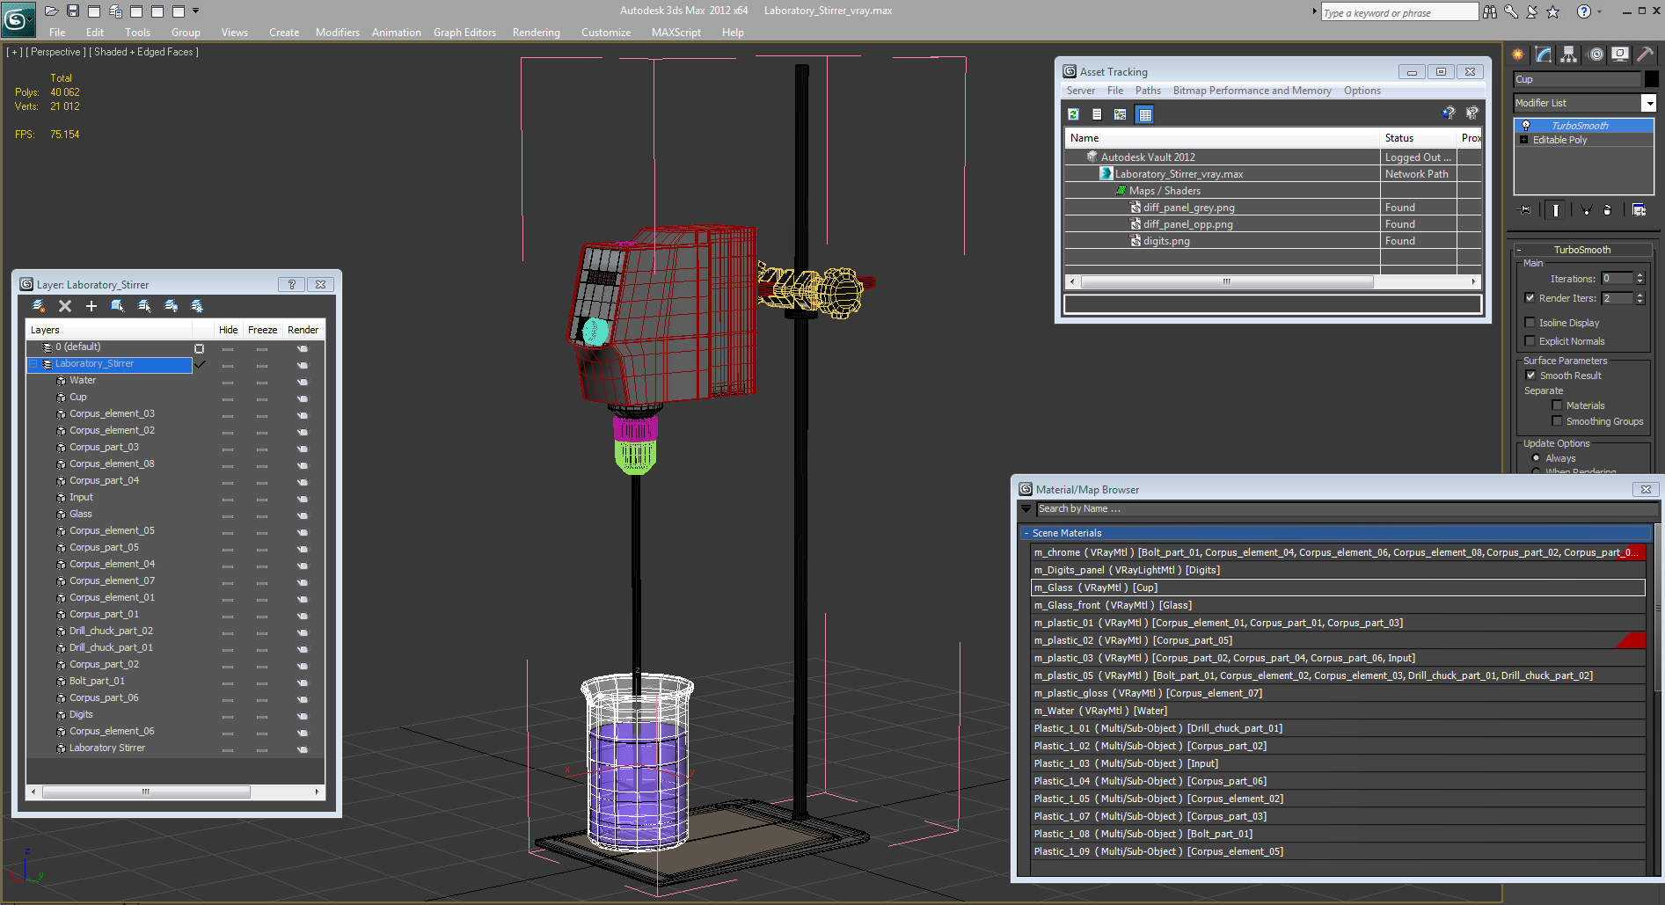The image size is (1665, 905).
Task: Toggle TurboSmooth modifier lightbulb
Action: click(x=1526, y=126)
